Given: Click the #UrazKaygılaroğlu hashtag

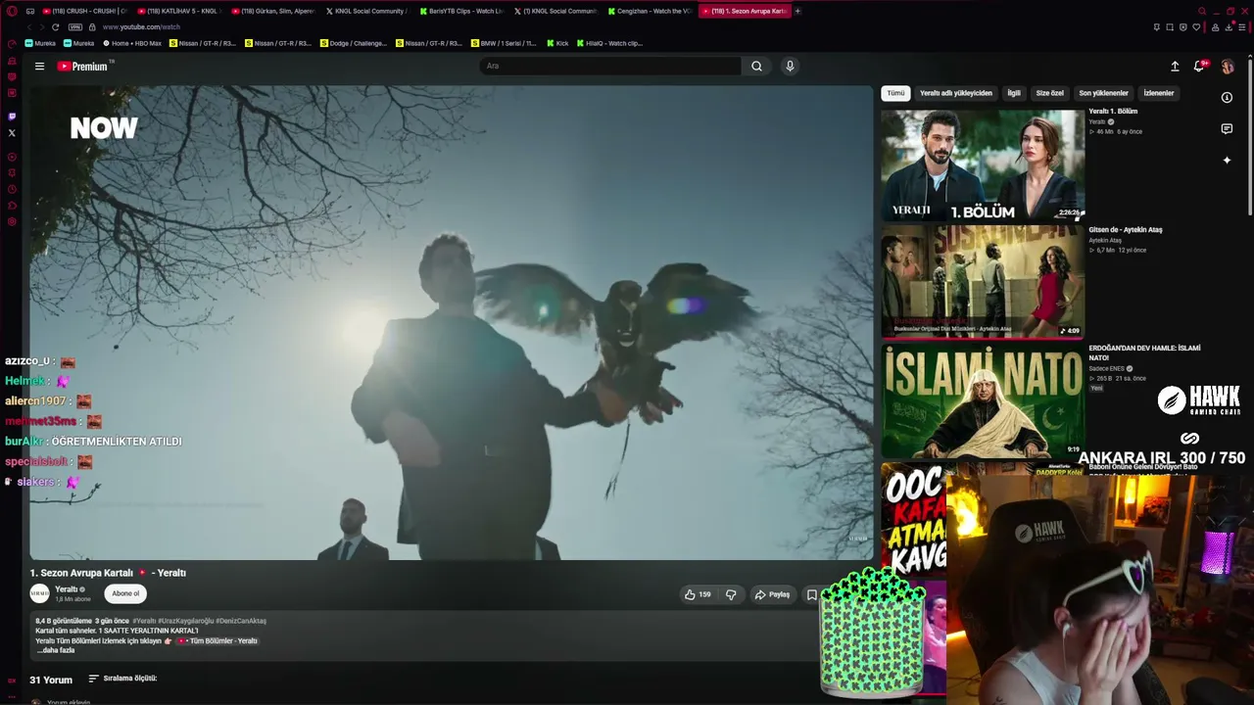Looking at the screenshot, I should pos(186,621).
